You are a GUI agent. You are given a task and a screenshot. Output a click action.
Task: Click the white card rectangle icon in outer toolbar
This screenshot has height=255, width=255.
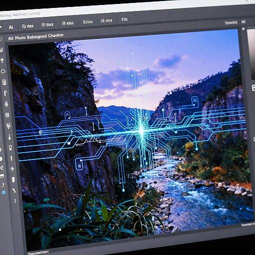2,176
